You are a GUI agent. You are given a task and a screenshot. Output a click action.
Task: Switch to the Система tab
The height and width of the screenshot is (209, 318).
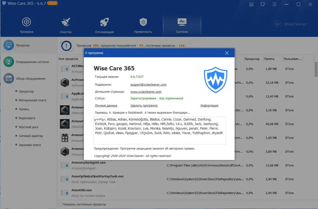click(182, 25)
